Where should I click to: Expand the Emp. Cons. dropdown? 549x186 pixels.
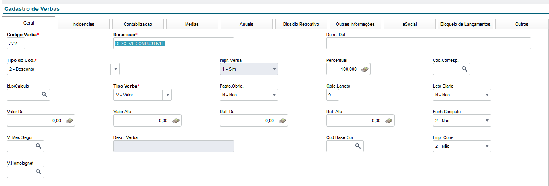coord(486,146)
